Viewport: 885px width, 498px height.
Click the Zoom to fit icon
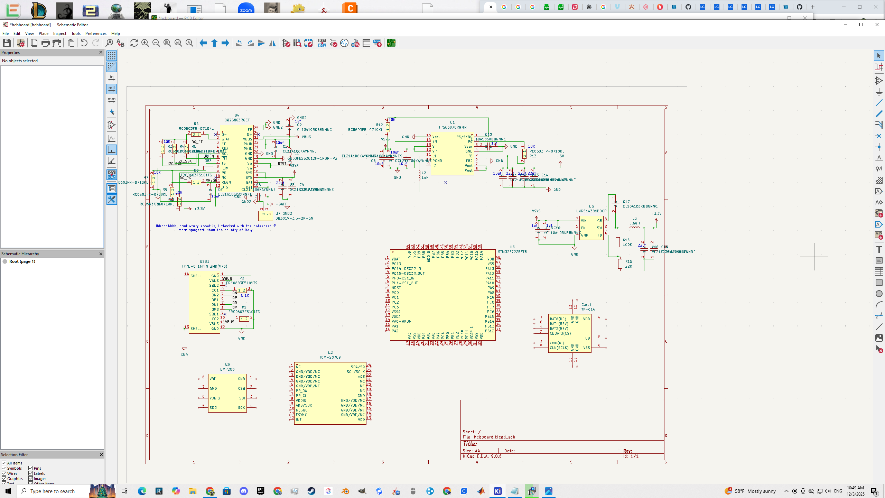[167, 43]
